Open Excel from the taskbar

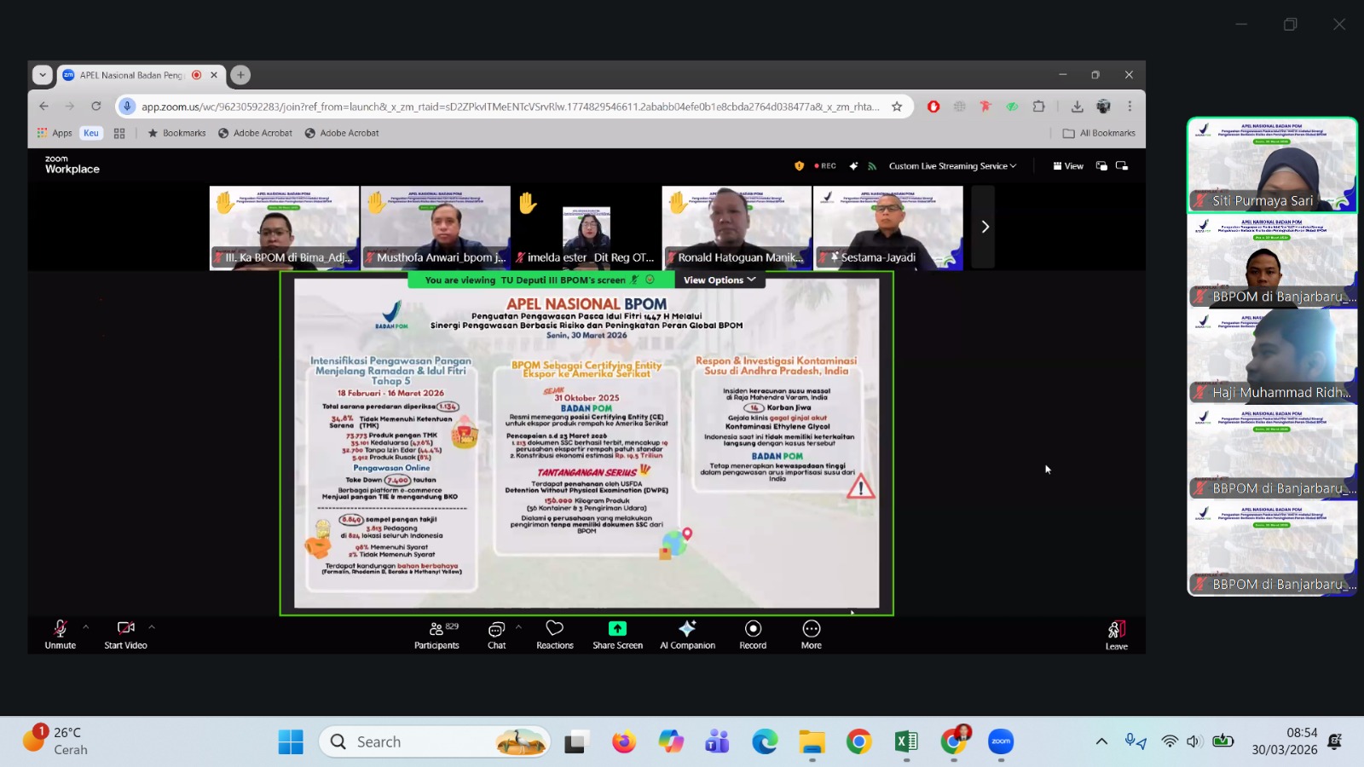click(x=905, y=742)
